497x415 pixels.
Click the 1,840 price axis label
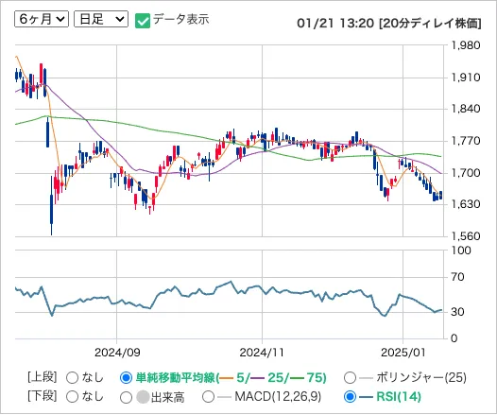pyautogui.click(x=466, y=109)
